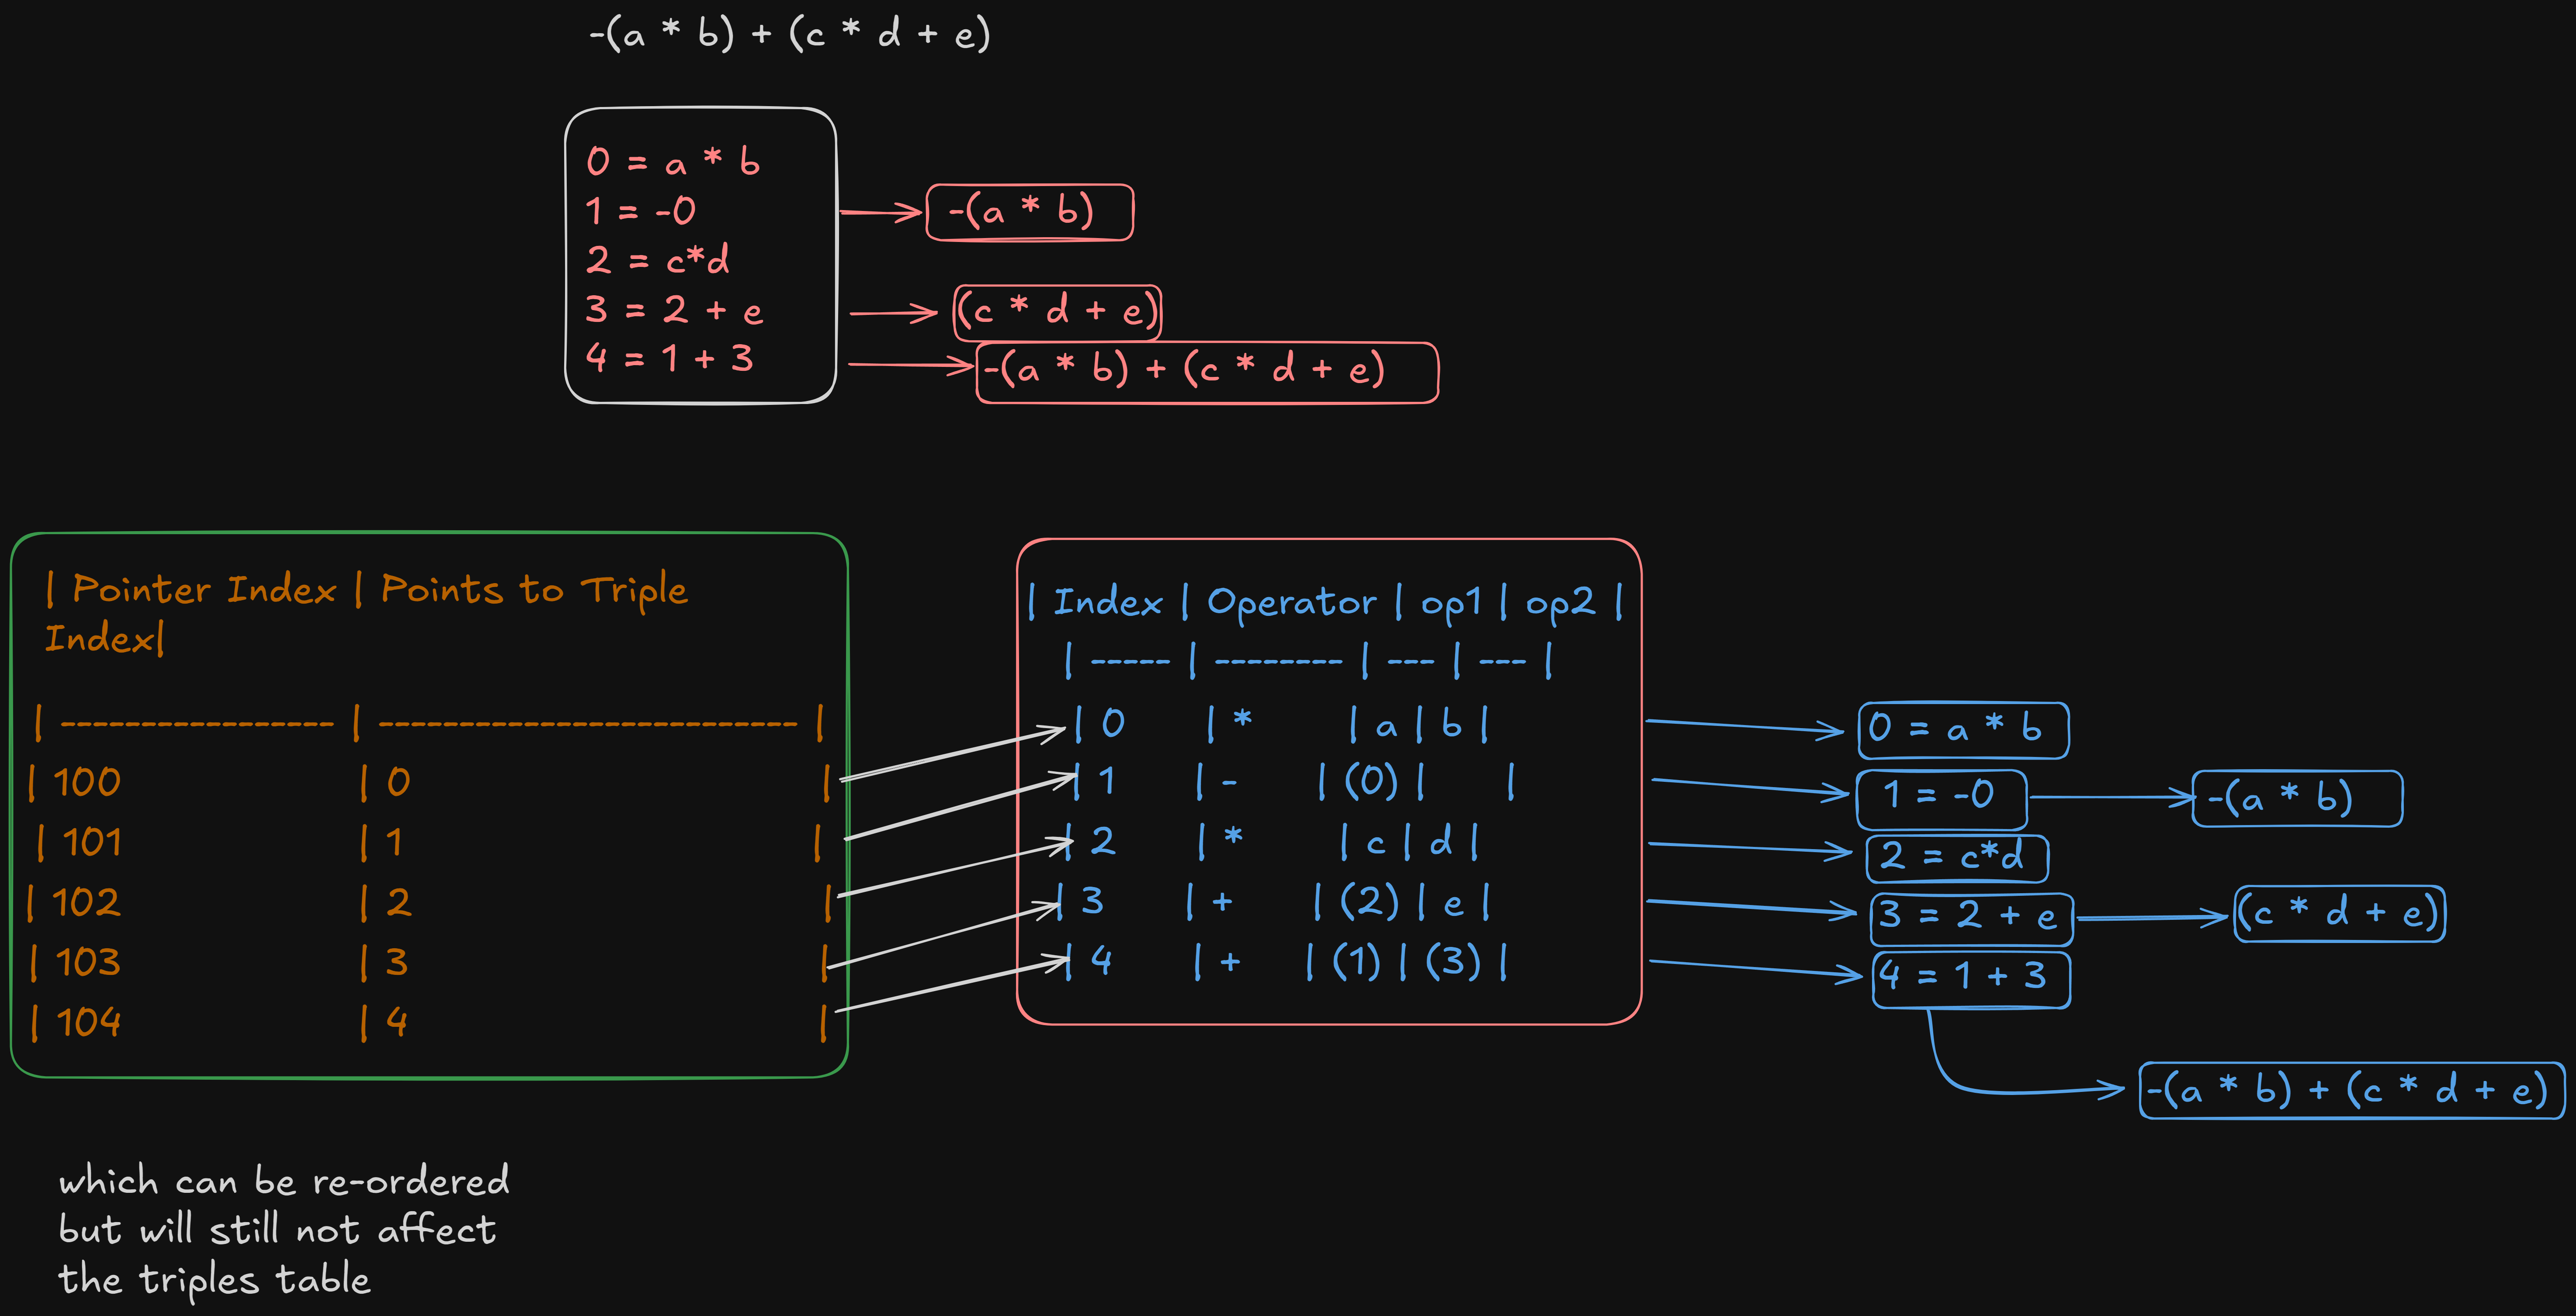The width and height of the screenshot is (2576, 1316).
Task: Click triple index value '1' next to 101
Action: pos(394,843)
